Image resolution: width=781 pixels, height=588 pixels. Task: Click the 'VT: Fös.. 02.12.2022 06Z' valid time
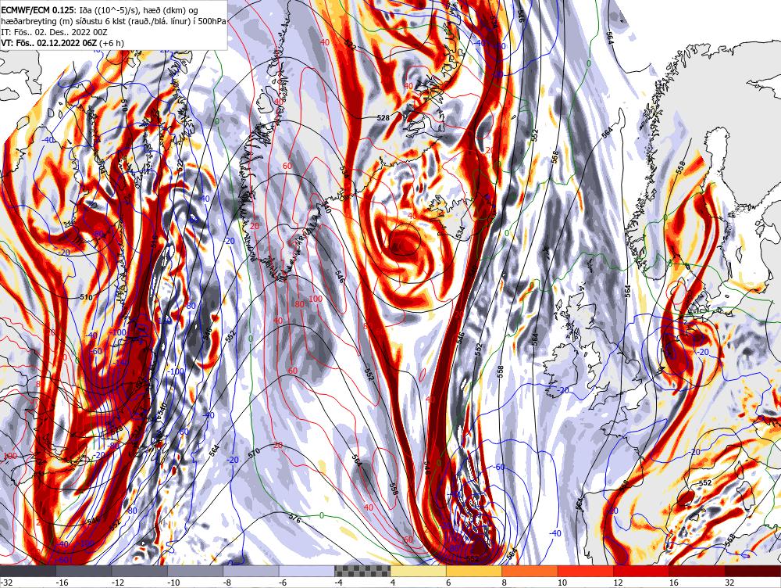tap(48, 43)
